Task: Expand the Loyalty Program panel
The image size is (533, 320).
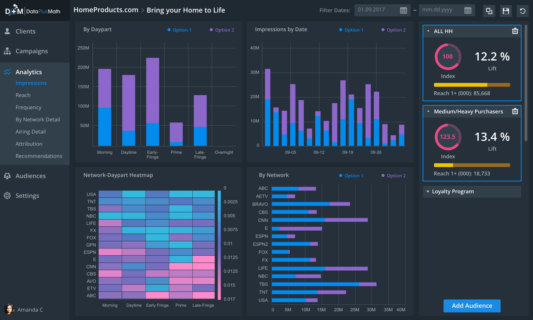Action: [428, 192]
